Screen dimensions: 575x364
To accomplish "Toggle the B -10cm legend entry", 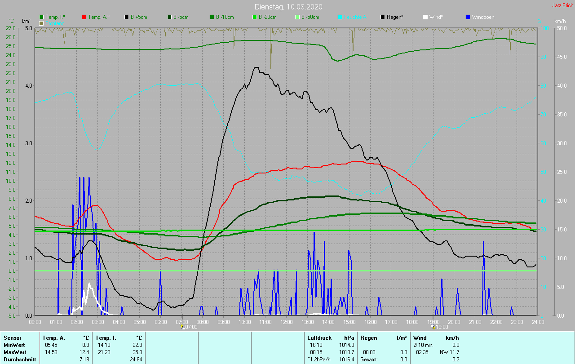I will click(x=212, y=17).
